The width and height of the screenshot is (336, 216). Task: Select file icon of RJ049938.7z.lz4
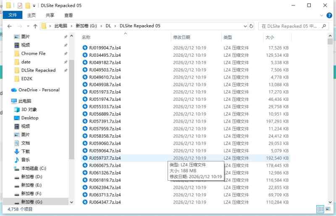pos(85,84)
